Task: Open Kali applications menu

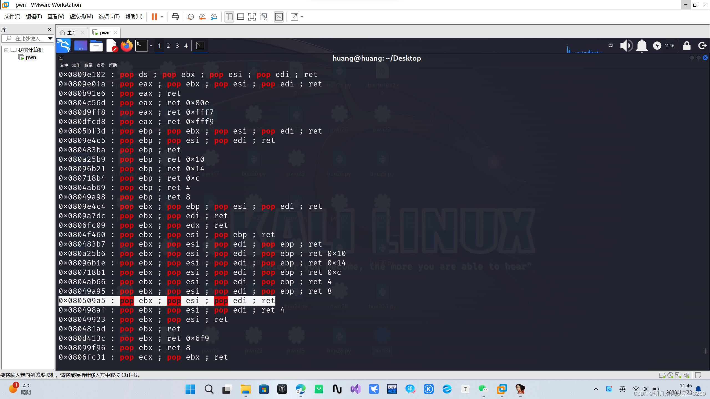Action: point(64,46)
